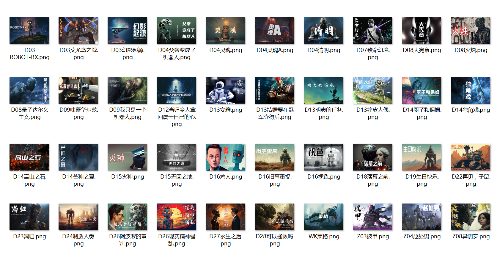Select the D08火烛.png image

point(471,31)
